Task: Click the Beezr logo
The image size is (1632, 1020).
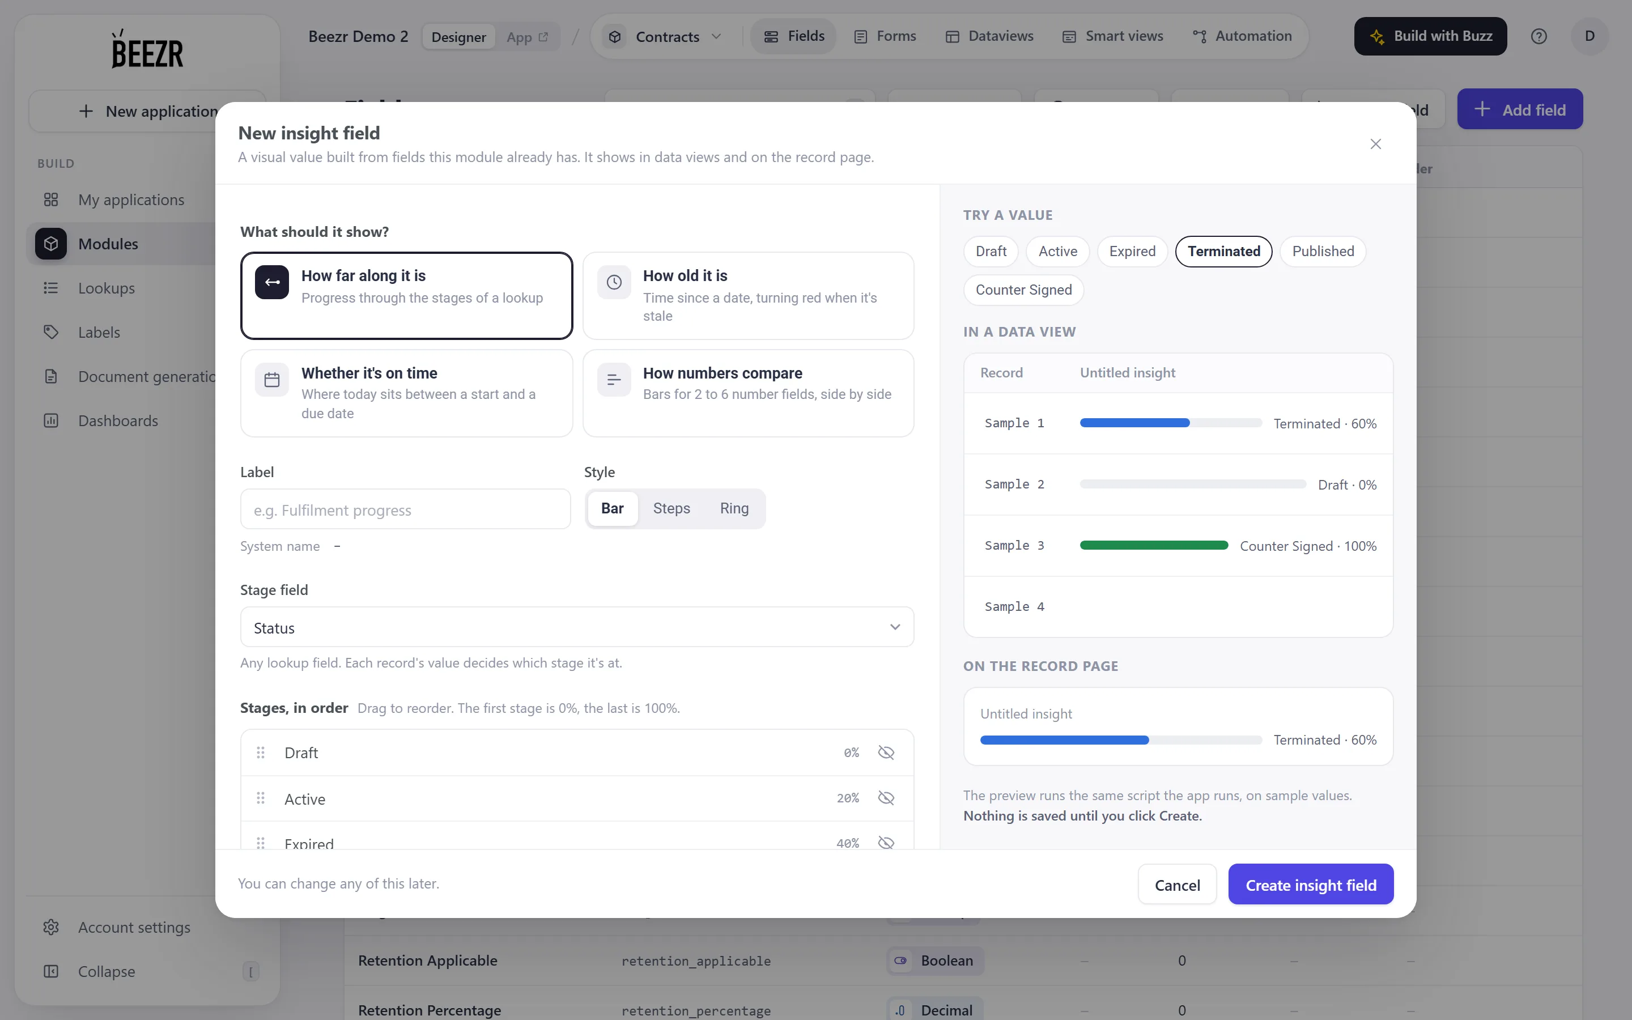Action: click(147, 49)
